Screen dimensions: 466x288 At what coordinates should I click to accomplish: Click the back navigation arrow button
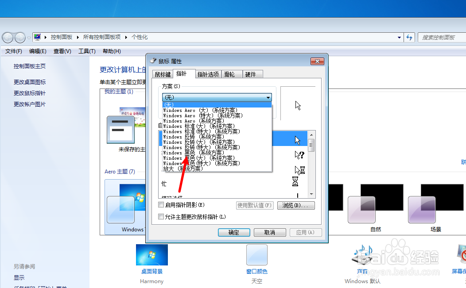tap(8, 38)
